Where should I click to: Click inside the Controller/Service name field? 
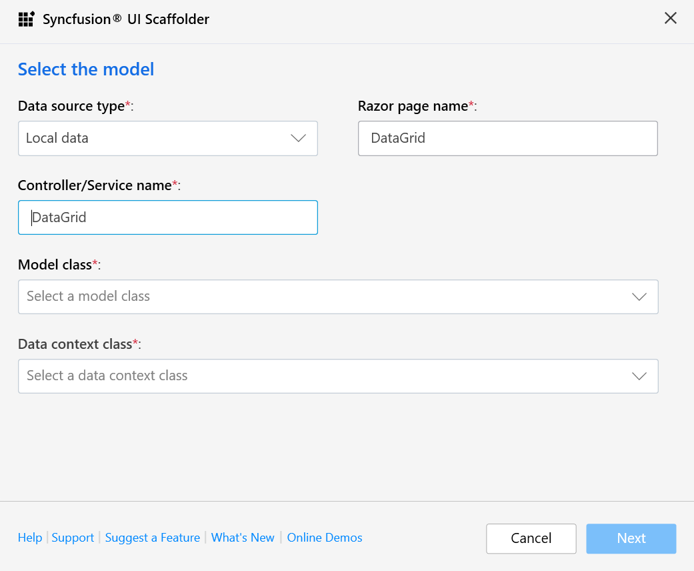click(167, 217)
